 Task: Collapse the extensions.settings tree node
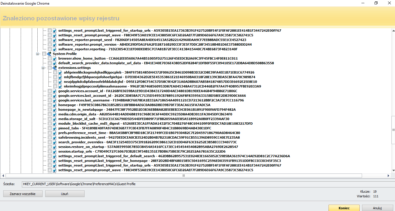click(43, 68)
